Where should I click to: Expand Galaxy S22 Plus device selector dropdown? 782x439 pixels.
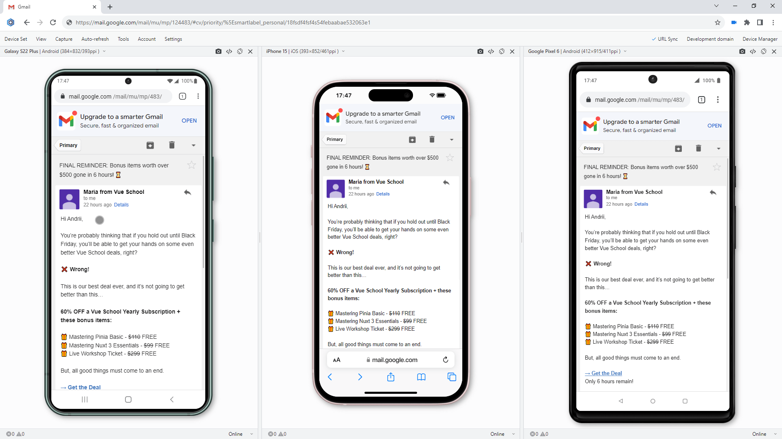click(104, 51)
